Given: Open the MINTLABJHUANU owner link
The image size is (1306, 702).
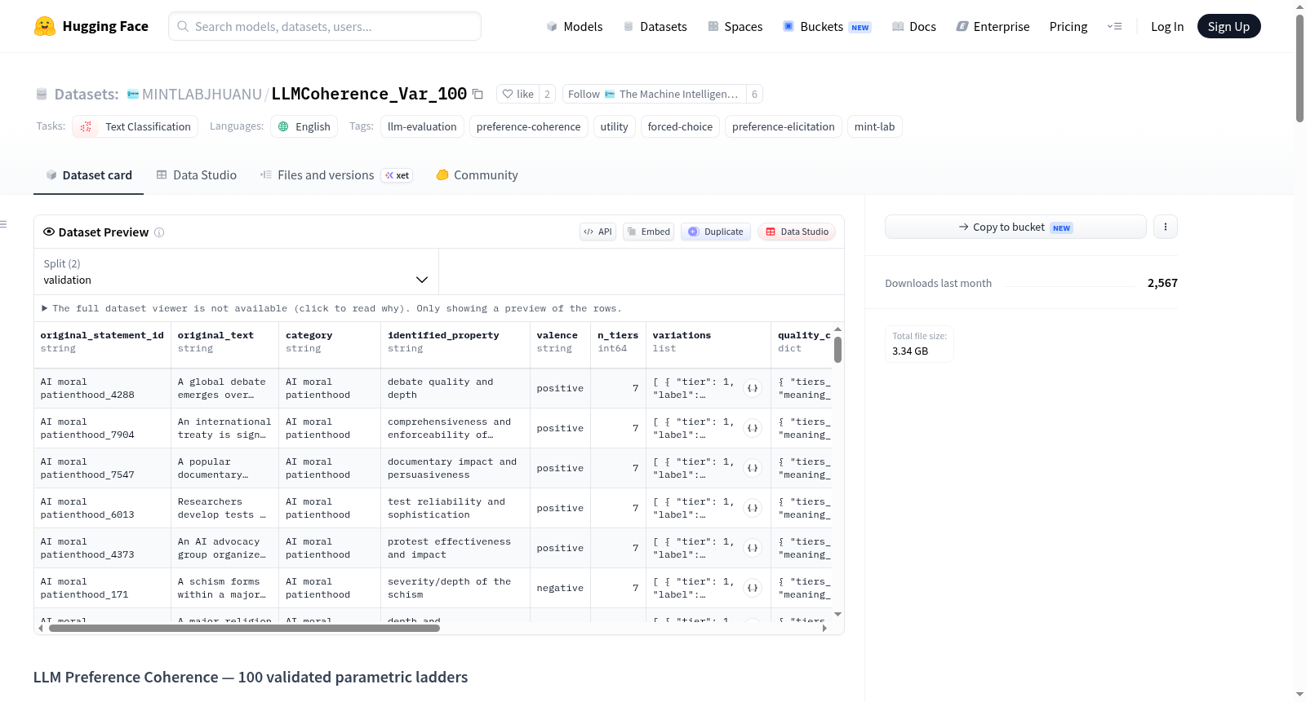Looking at the screenshot, I should click(x=202, y=95).
